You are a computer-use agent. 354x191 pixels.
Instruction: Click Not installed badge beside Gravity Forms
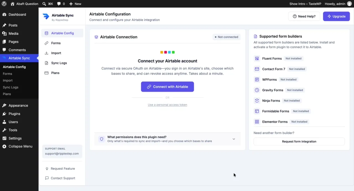pos(295,90)
